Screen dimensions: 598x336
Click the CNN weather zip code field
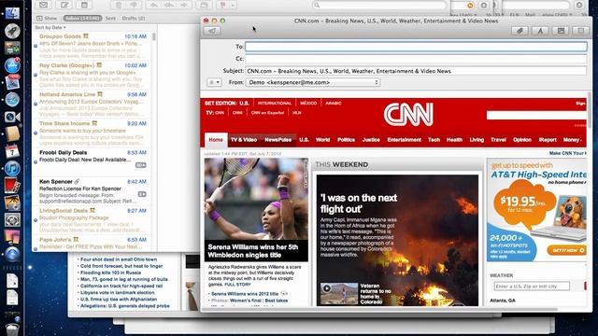point(532,287)
